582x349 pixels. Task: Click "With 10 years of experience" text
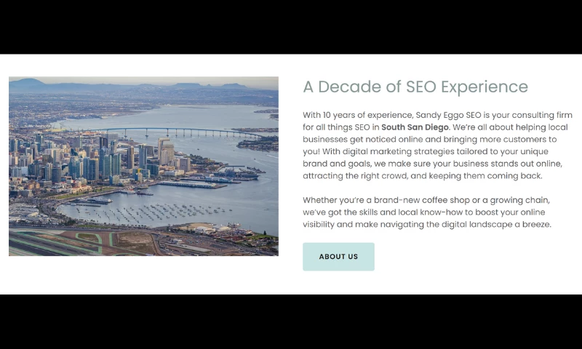click(x=357, y=116)
